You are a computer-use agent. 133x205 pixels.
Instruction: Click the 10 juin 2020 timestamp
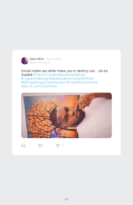[x=53, y=59]
